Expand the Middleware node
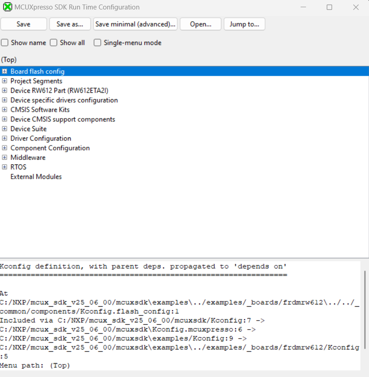Image resolution: width=369 pixels, height=377 pixels. coord(4,158)
